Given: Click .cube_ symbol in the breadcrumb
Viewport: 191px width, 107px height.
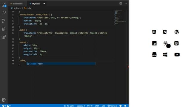Looking at the screenshot, I should pyautogui.click(x=28, y=8).
